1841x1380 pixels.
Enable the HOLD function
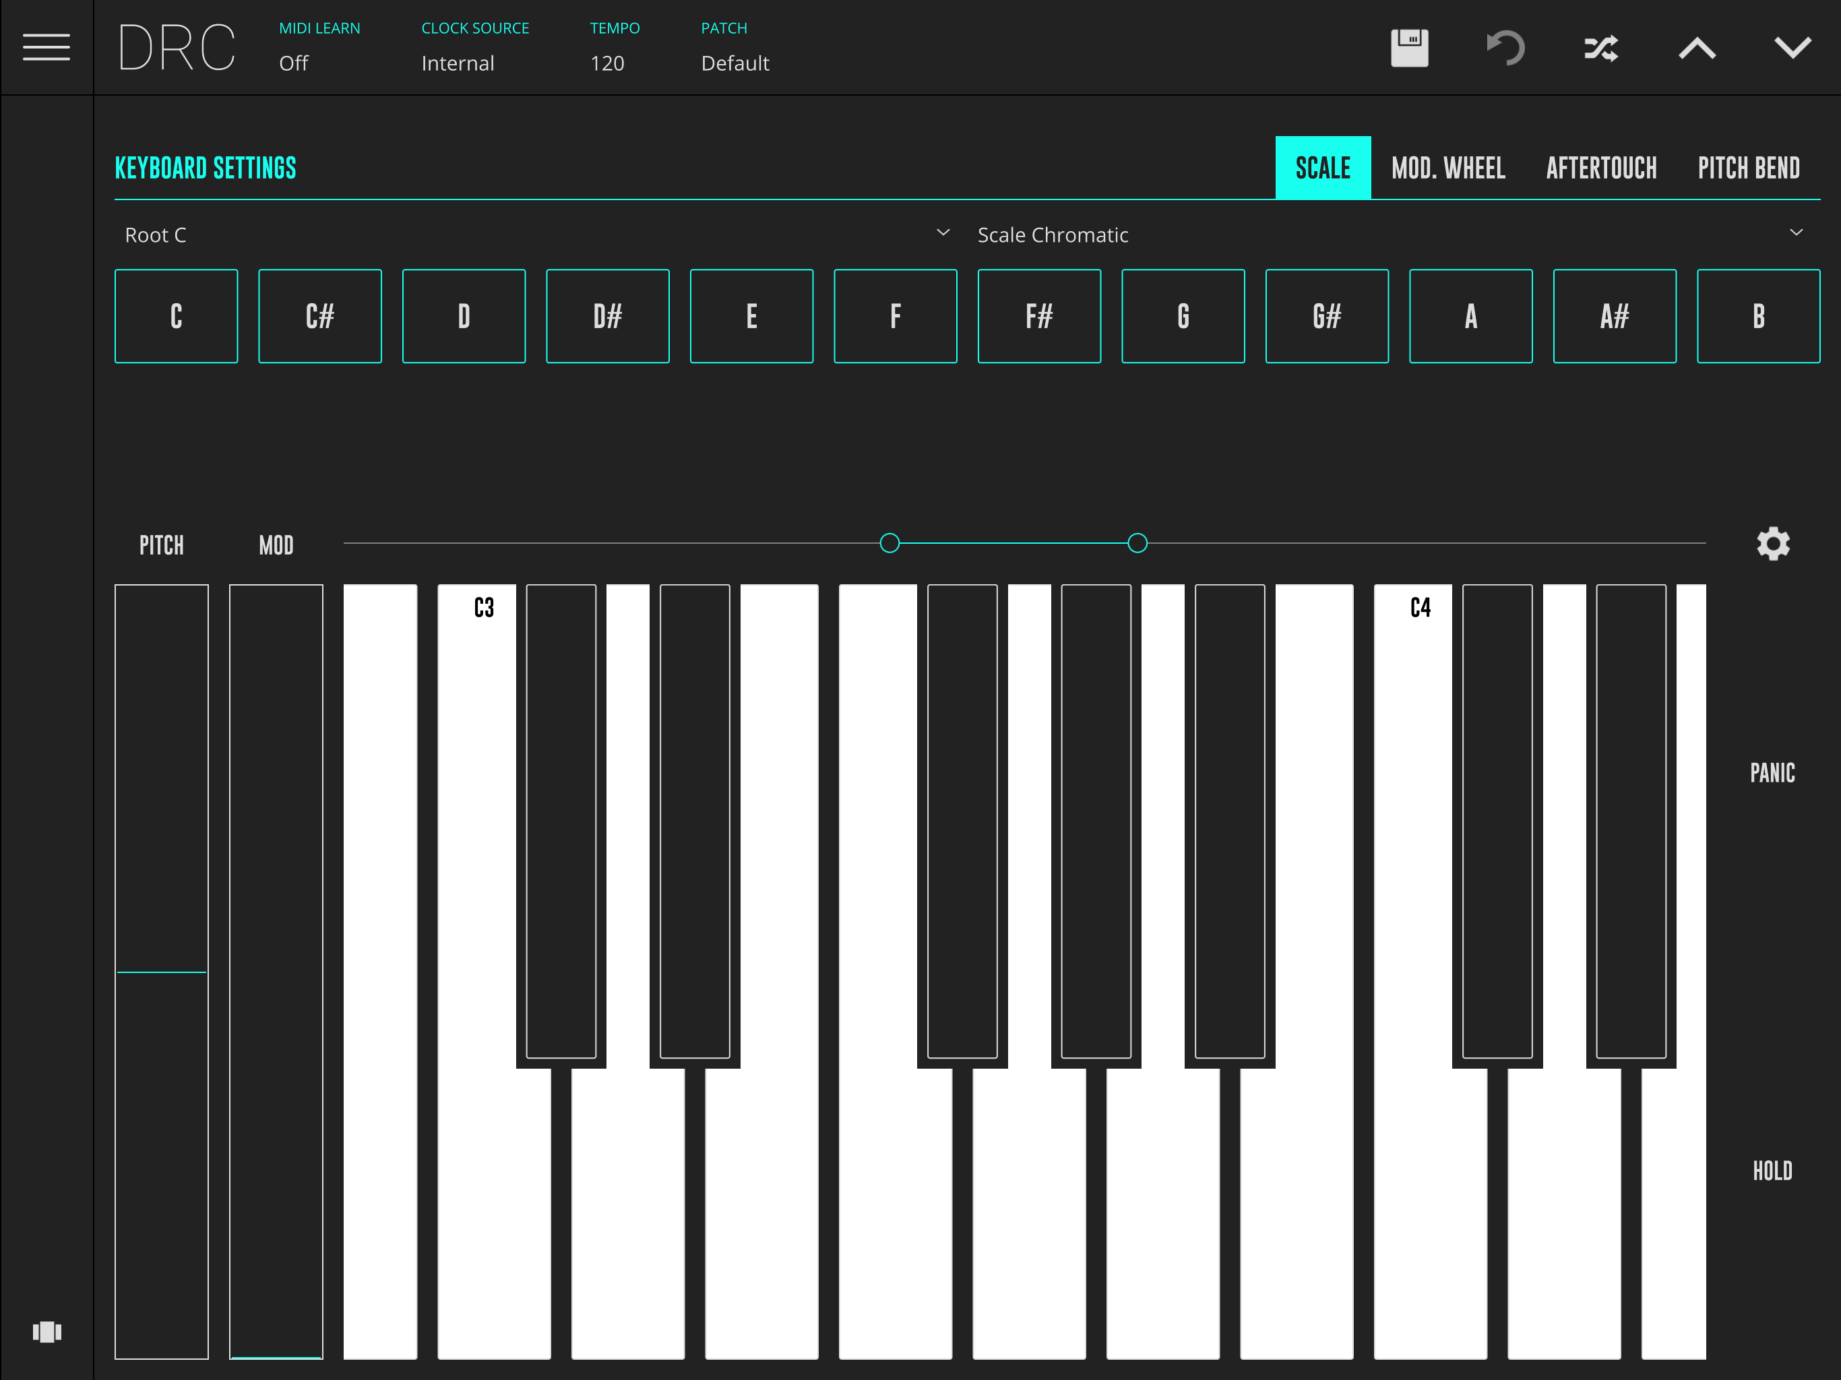coord(1772,1171)
